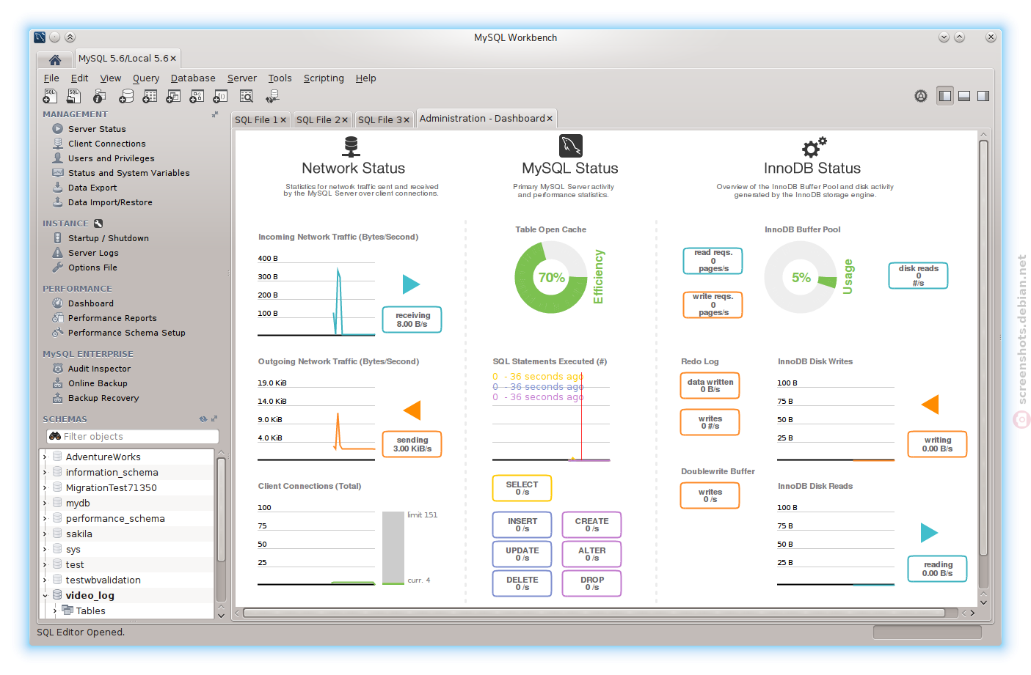Click the Client Connections limit bar

pyautogui.click(x=393, y=547)
